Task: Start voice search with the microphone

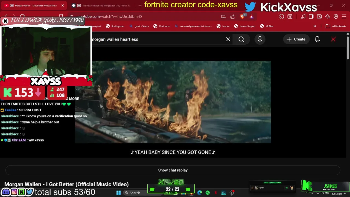Action: (260, 39)
